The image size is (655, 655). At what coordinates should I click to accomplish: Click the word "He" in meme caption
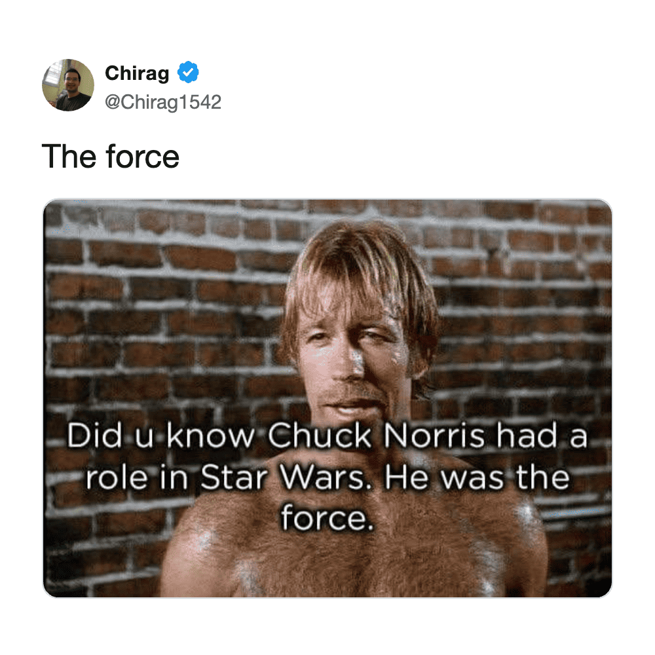406,477
